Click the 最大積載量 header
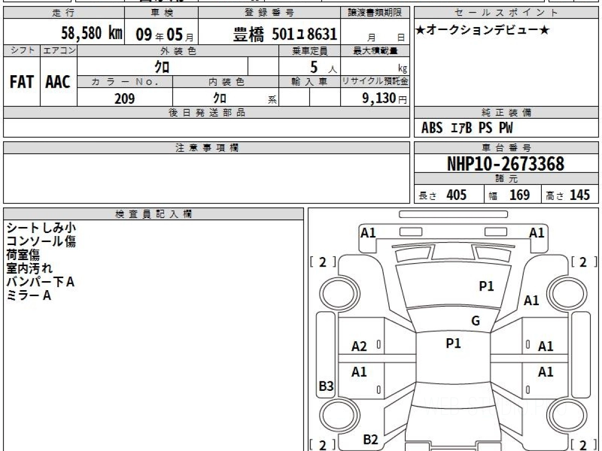The width and height of the screenshot is (602, 451). (x=375, y=51)
